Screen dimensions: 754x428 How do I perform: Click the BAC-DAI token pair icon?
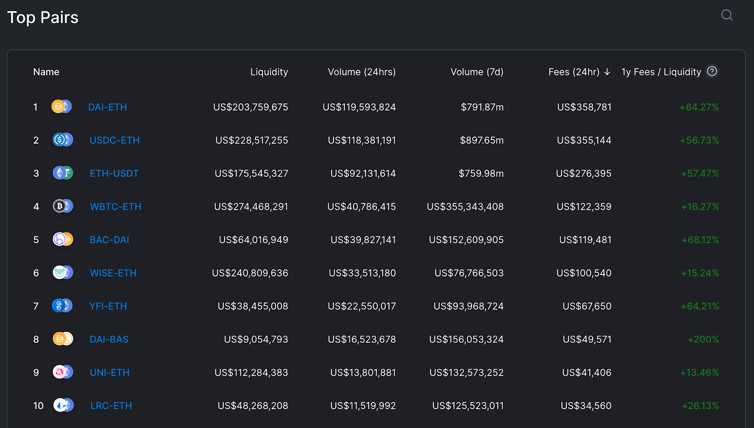(63, 239)
